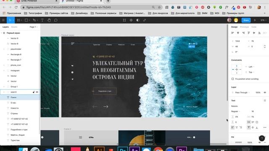The width and height of the screenshot is (269, 151).
Task: Open the Figma main menu hamburger
Action: 3,20
